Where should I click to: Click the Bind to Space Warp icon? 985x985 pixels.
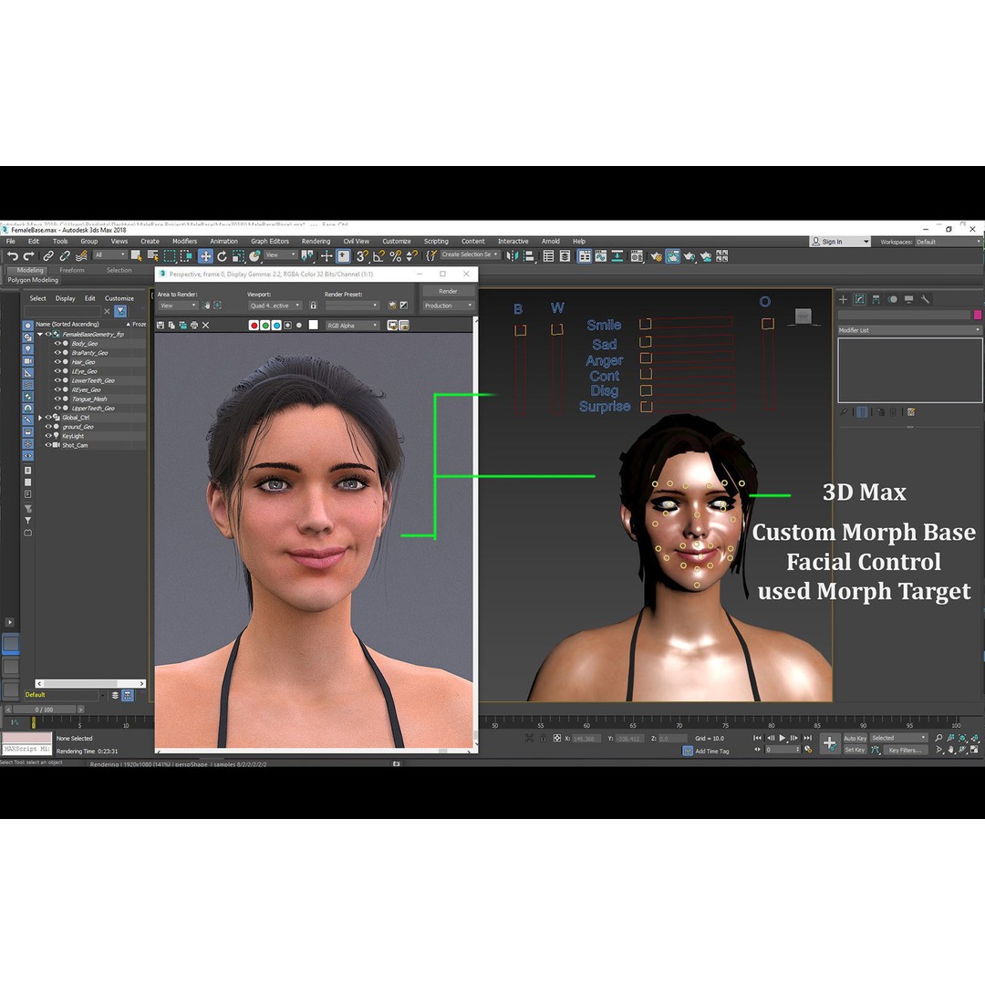click(82, 255)
